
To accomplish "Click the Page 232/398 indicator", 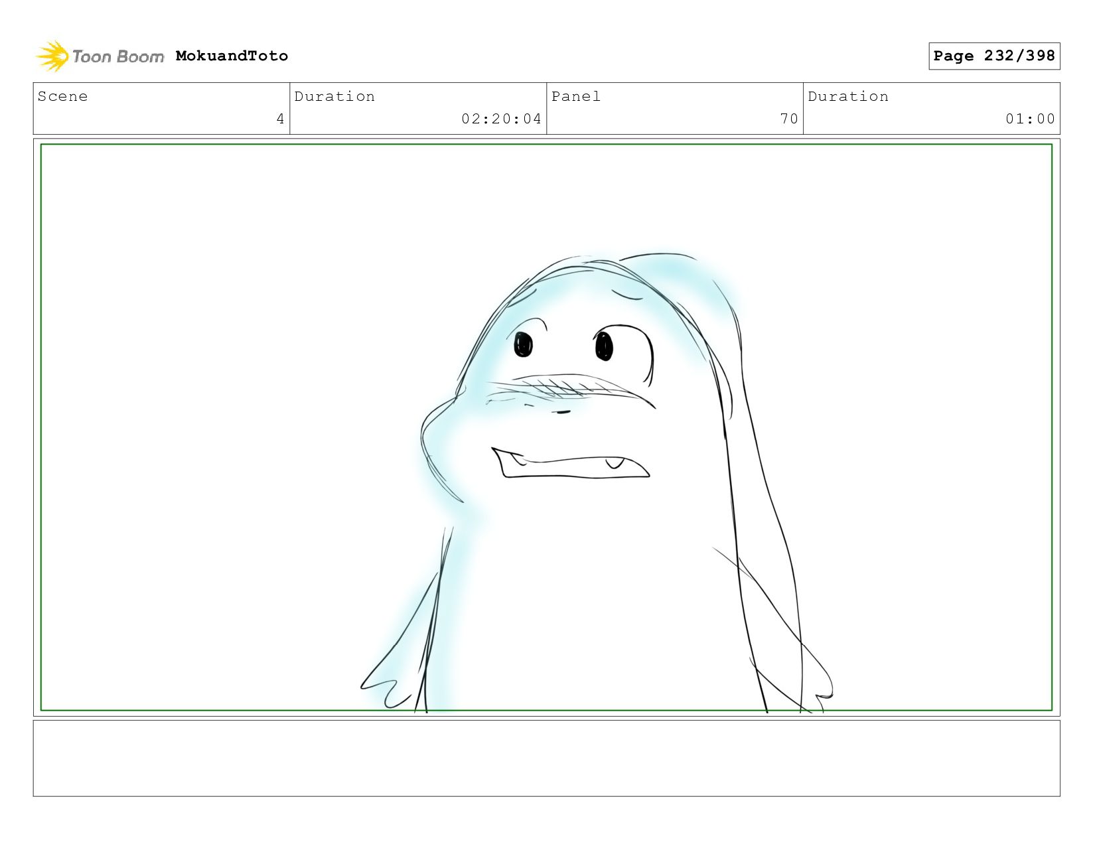I will (x=994, y=56).
